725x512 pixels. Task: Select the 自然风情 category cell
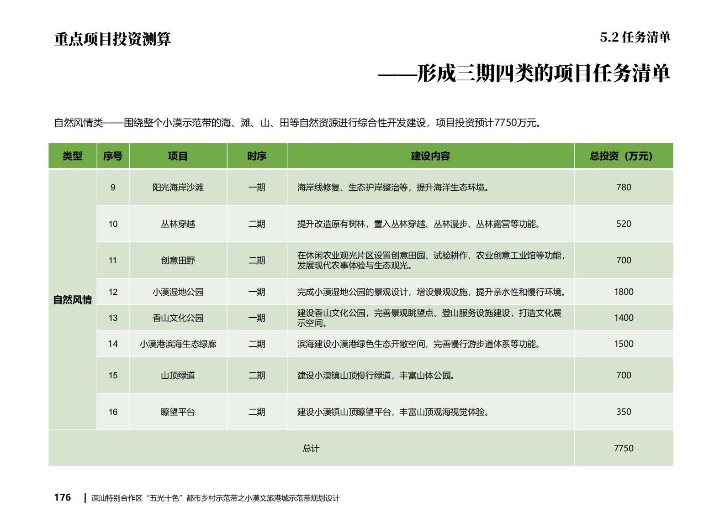(x=73, y=300)
